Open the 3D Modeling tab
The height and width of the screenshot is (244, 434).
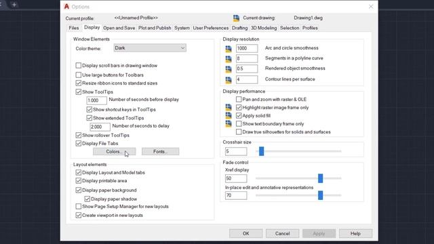pyautogui.click(x=264, y=28)
